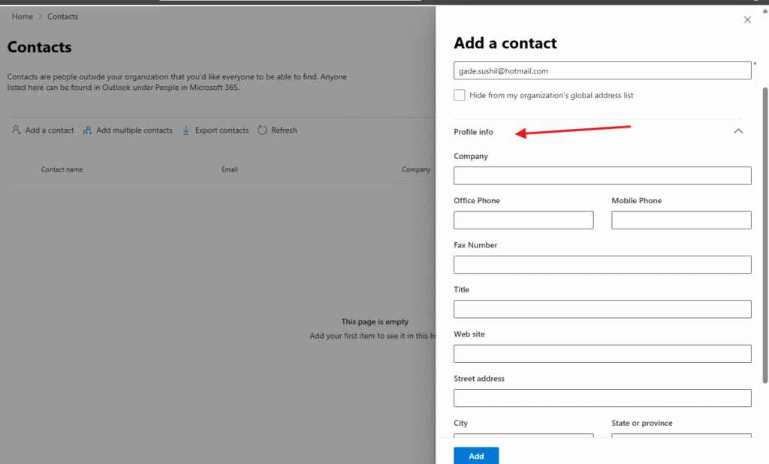Screen dimensions: 769x464
Task: Close the Add a contact panel
Action: pos(747,19)
